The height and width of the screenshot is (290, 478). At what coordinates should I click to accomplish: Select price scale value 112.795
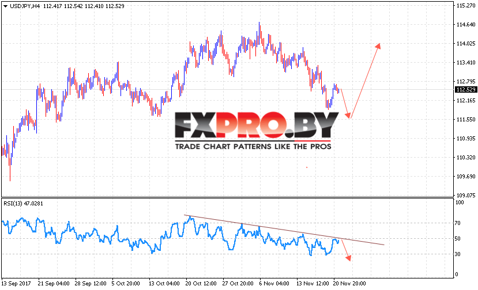point(466,82)
